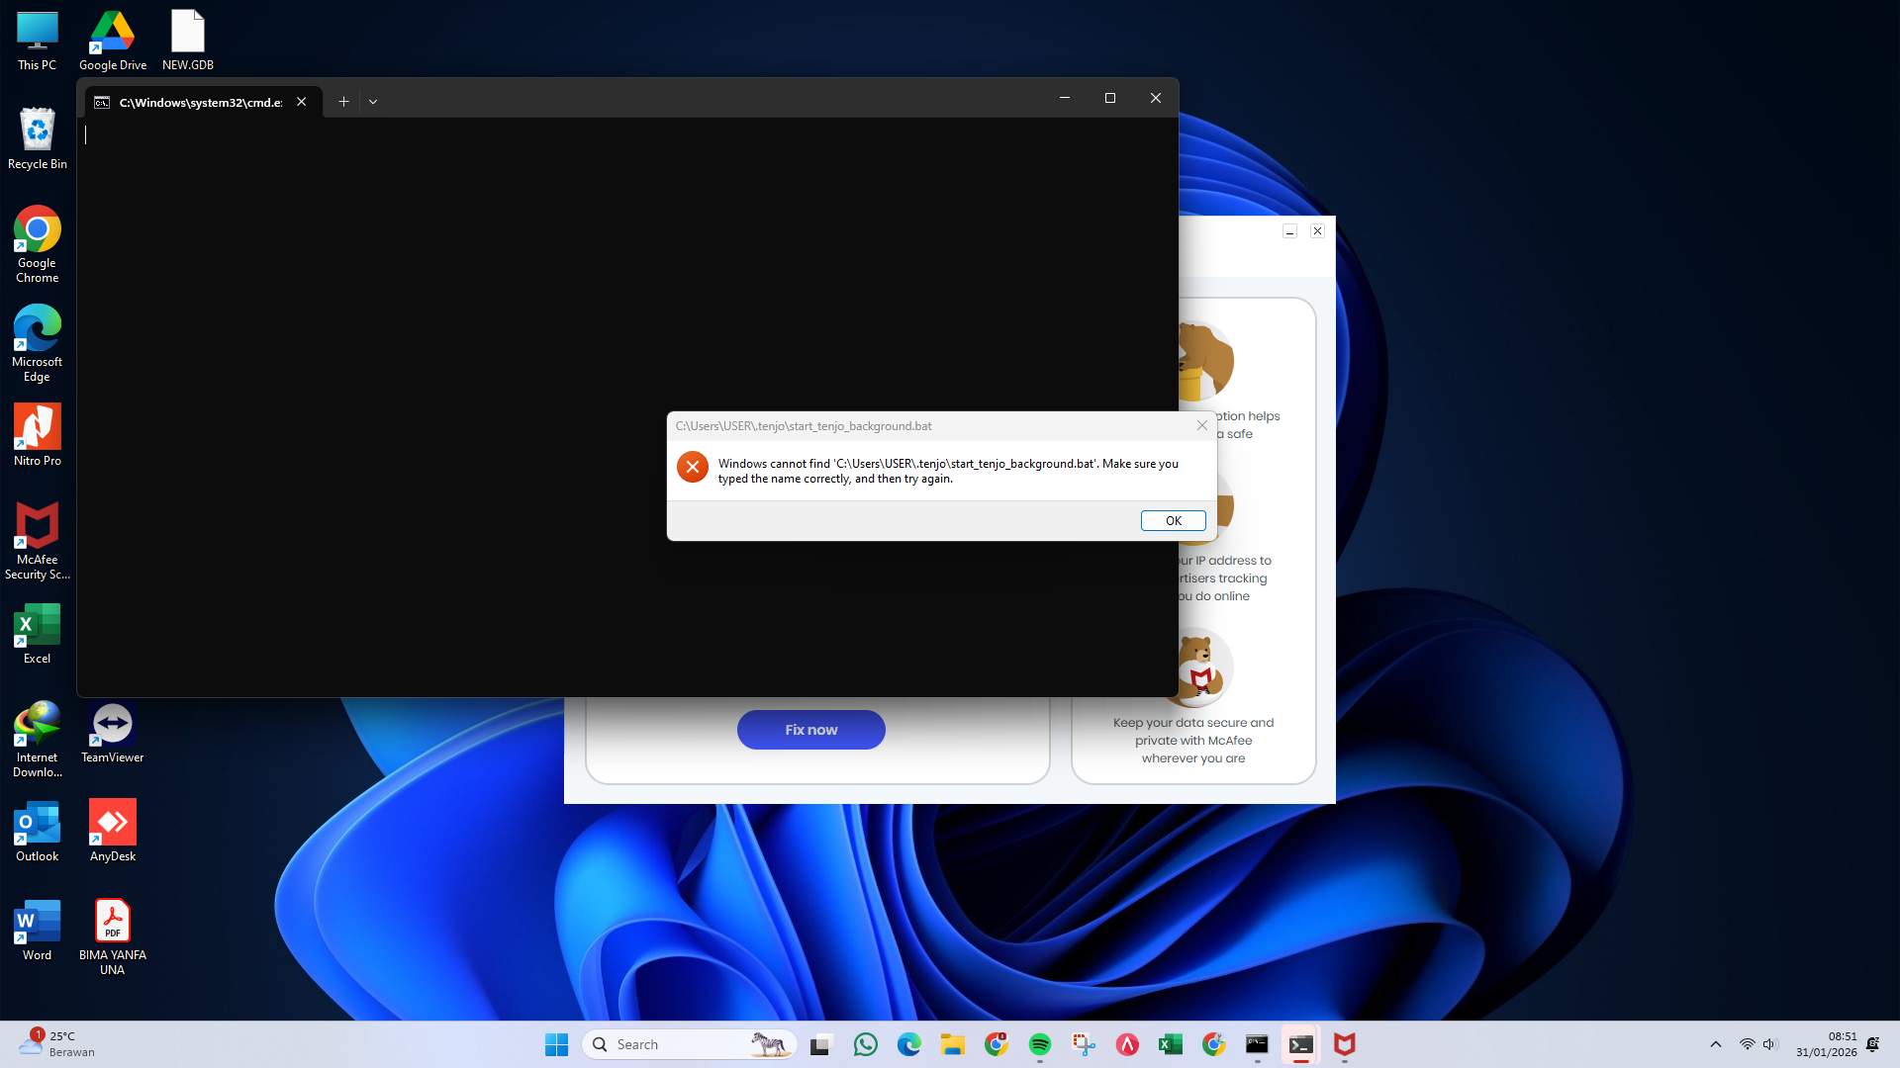Launch TeamViewer from the desktop
The image size is (1900, 1068).
[112, 722]
